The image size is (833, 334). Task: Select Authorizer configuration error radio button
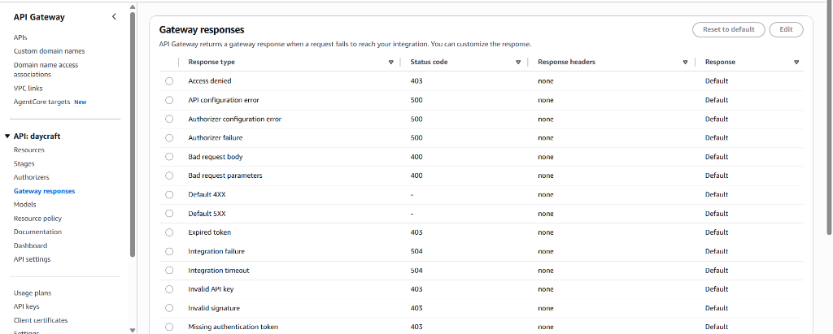[169, 119]
